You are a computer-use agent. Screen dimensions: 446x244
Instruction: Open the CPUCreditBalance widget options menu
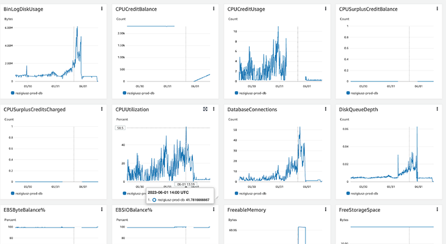214,9
